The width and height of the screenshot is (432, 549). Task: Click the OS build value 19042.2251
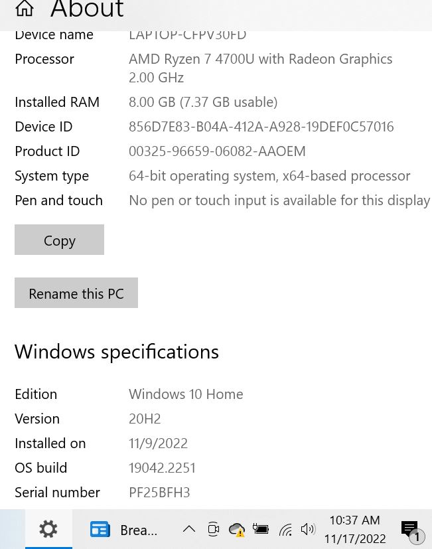point(162,468)
